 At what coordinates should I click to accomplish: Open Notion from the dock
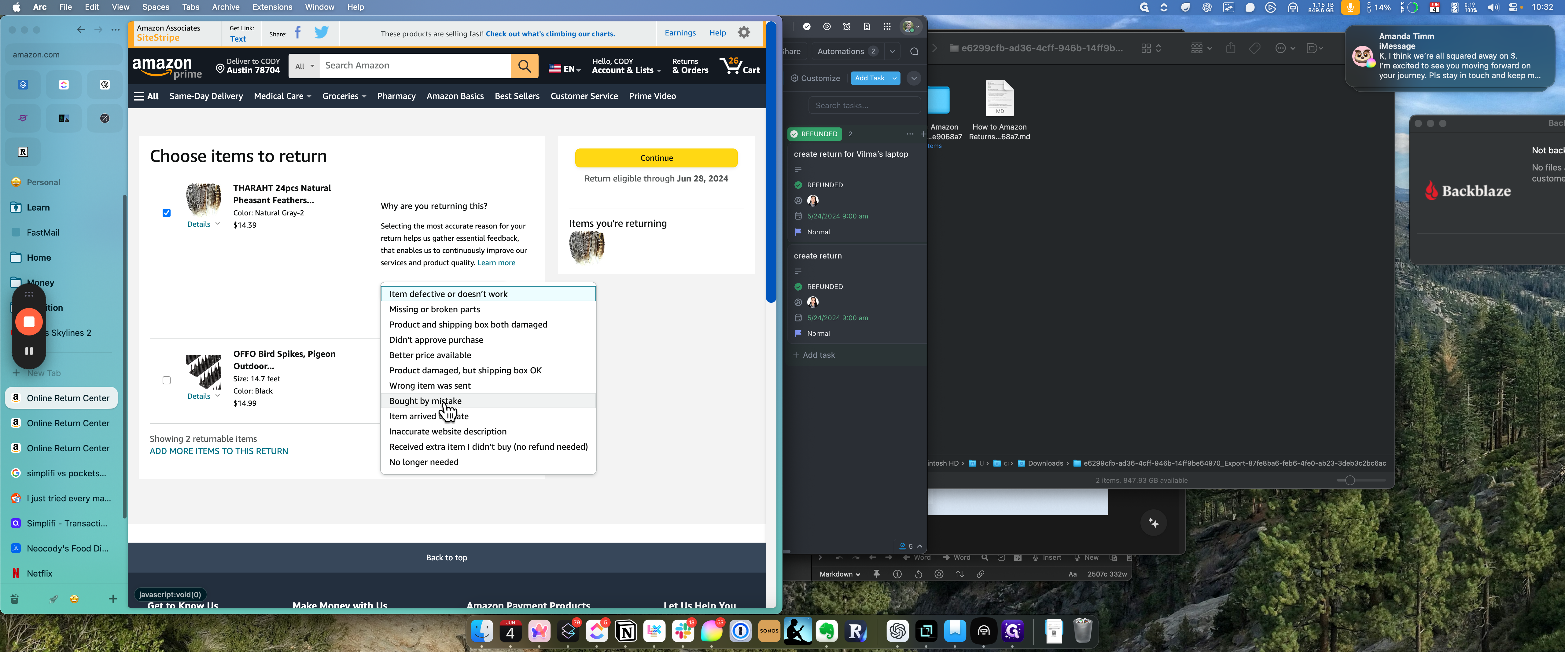coord(626,631)
